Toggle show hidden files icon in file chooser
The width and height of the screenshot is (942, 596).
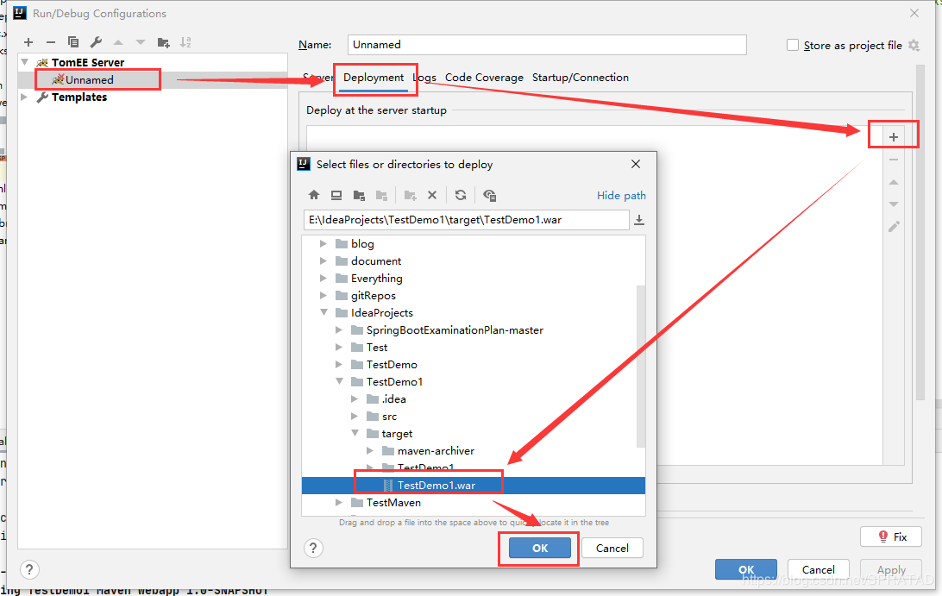click(490, 195)
